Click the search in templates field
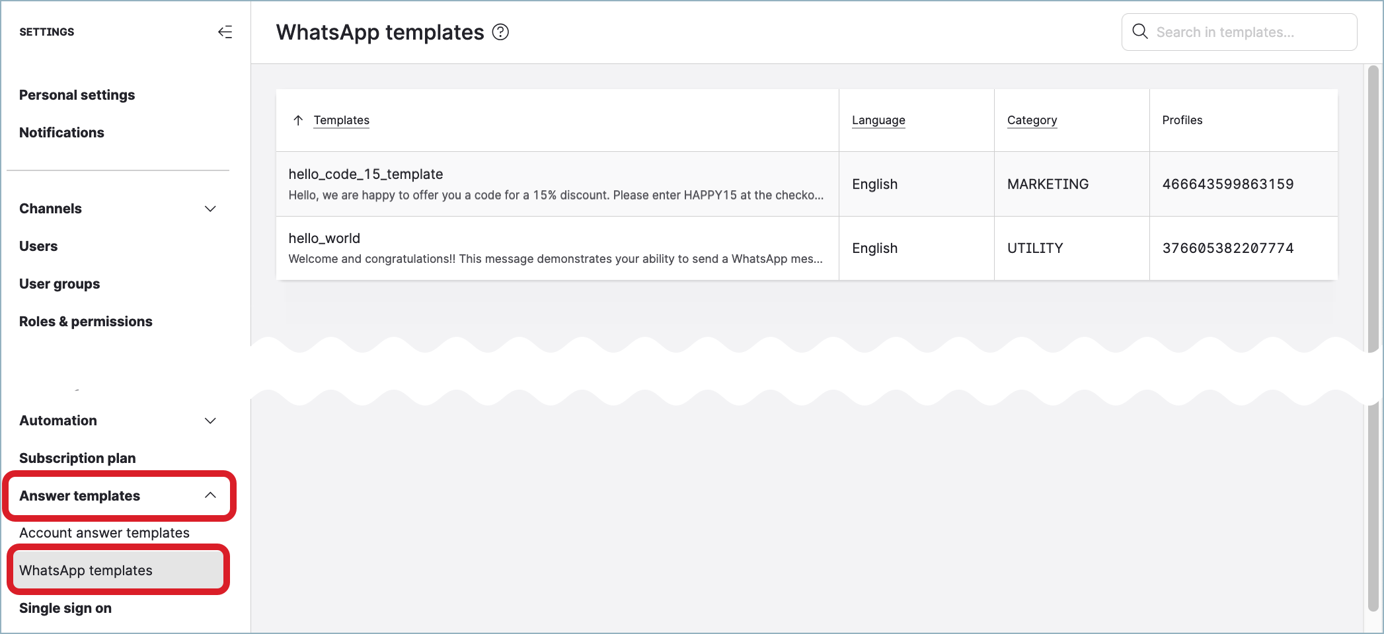1384x634 pixels. click(x=1249, y=31)
